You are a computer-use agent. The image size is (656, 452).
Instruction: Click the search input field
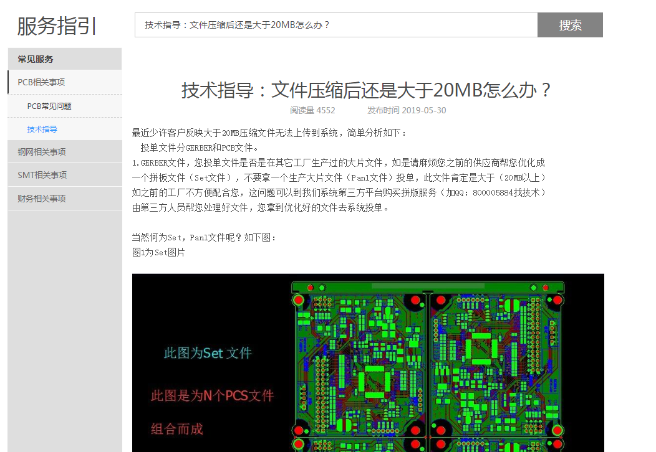coord(335,25)
